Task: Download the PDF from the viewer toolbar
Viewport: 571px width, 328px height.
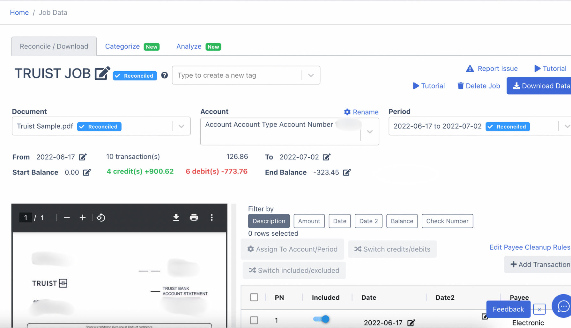Action: click(x=176, y=217)
